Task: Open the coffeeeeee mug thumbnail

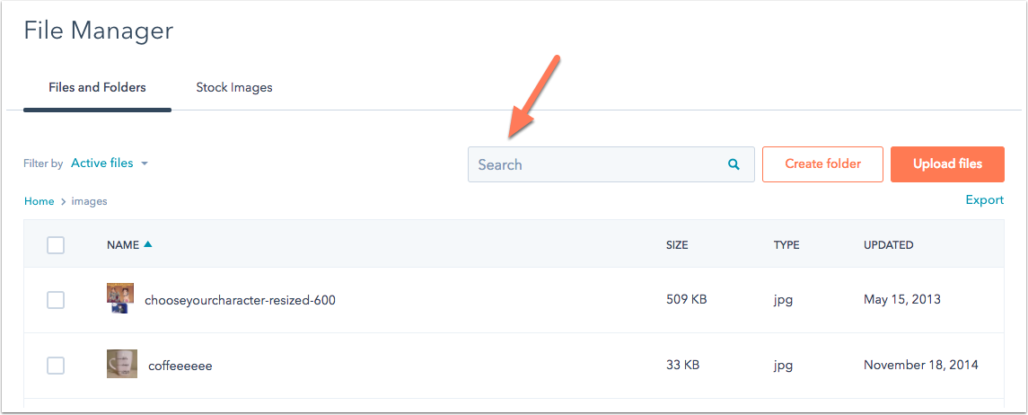Action: tap(121, 364)
